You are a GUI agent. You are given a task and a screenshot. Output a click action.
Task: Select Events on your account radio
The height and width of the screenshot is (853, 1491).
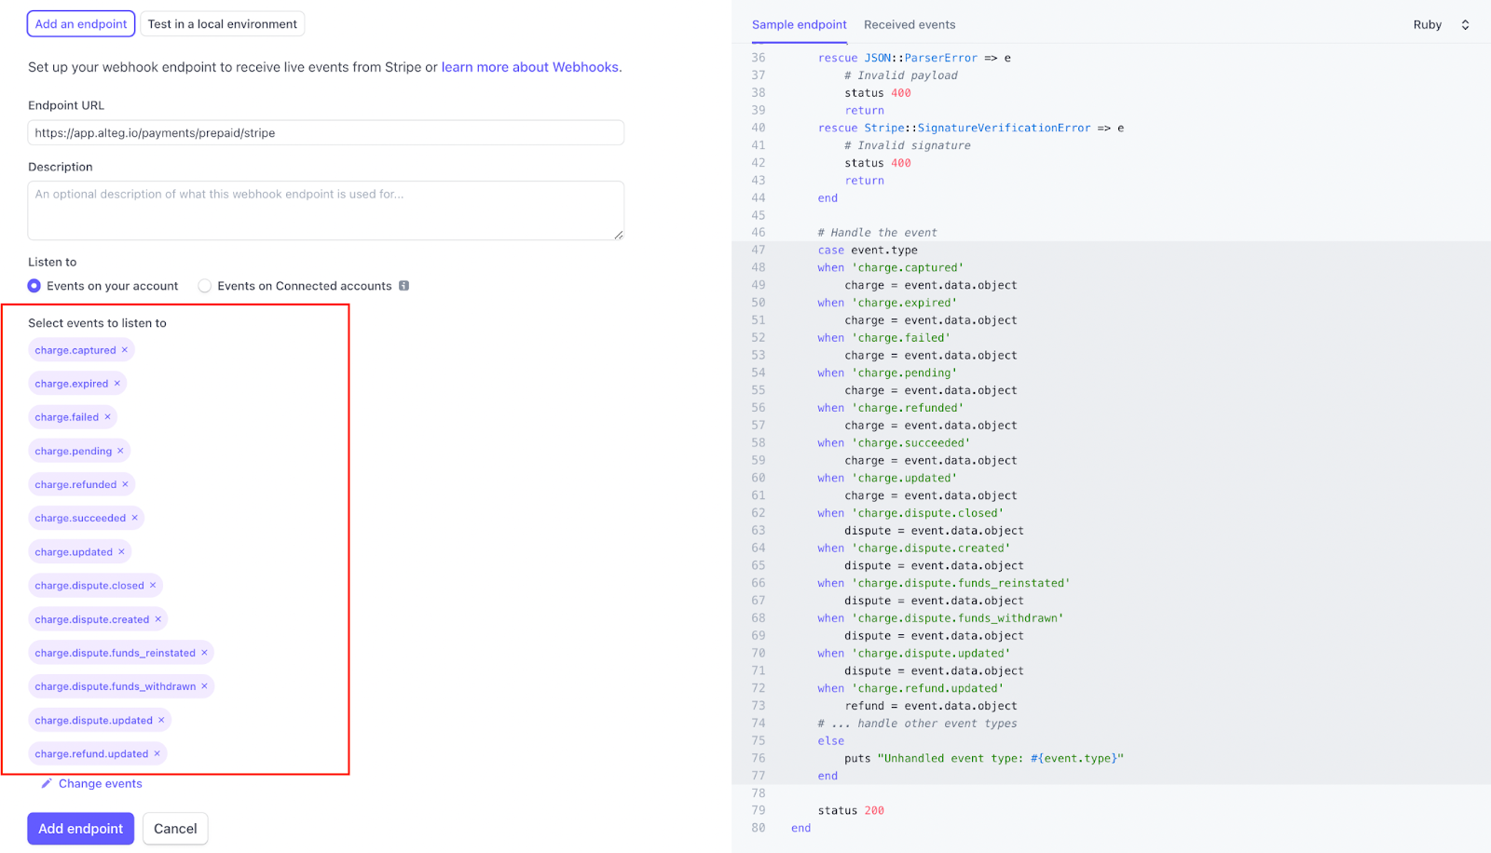tap(34, 286)
